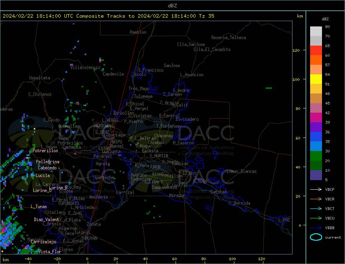Click the 'S_Francisco' map label
Screen dimensions: 345x264
[x=151, y=70]
